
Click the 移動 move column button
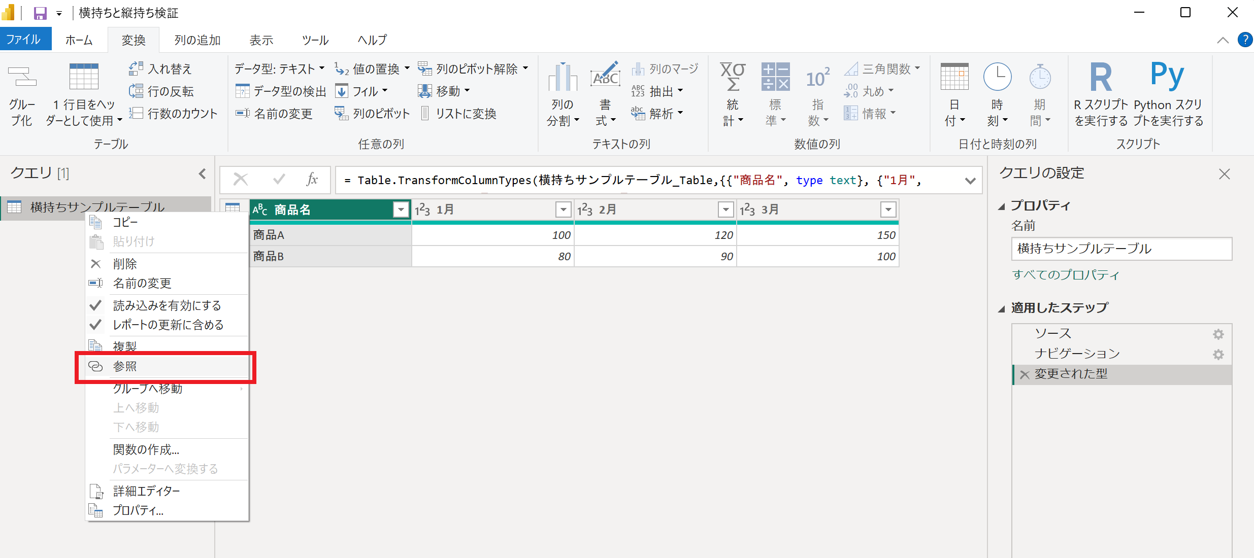tap(444, 91)
